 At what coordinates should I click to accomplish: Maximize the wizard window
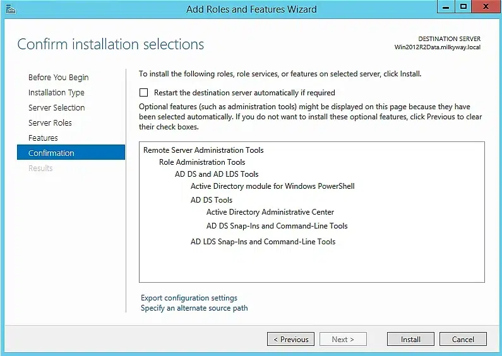tap(463, 7)
